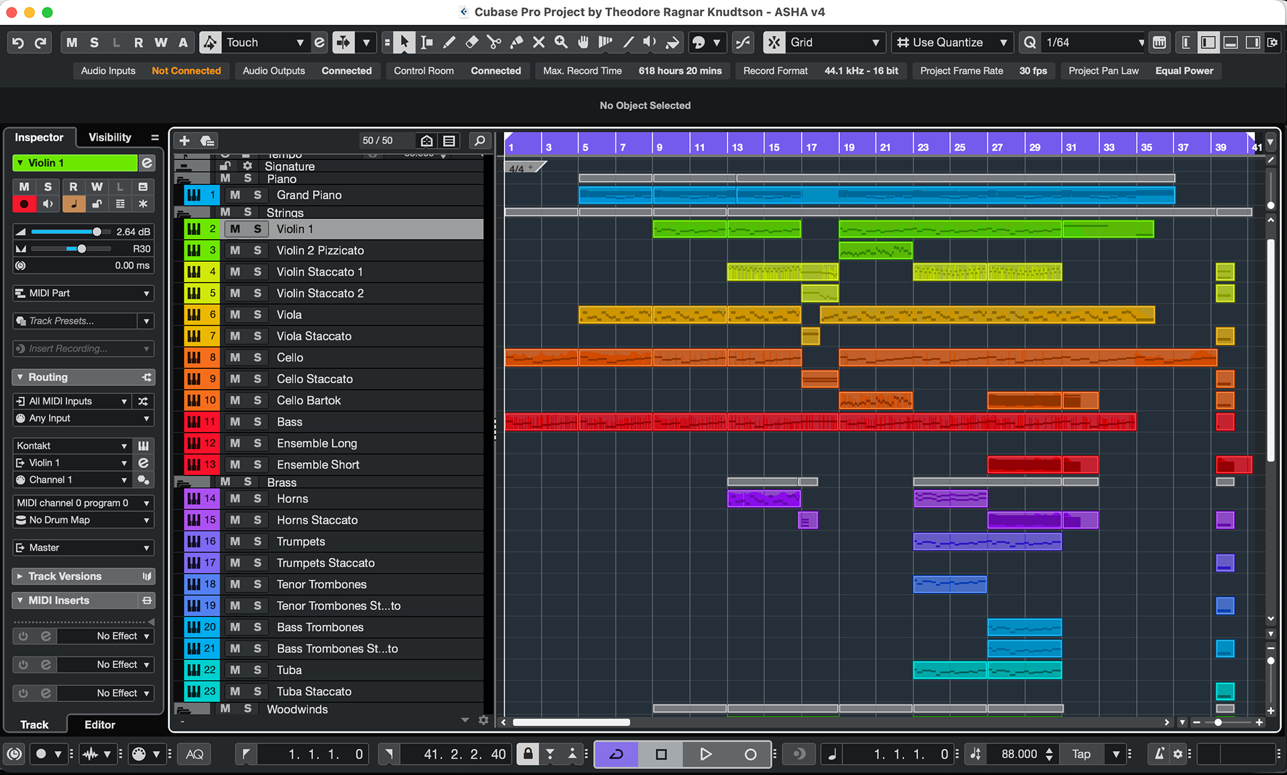The height and width of the screenshot is (775, 1287).
Task: Select the Zoom magnifier tool
Action: click(x=561, y=43)
